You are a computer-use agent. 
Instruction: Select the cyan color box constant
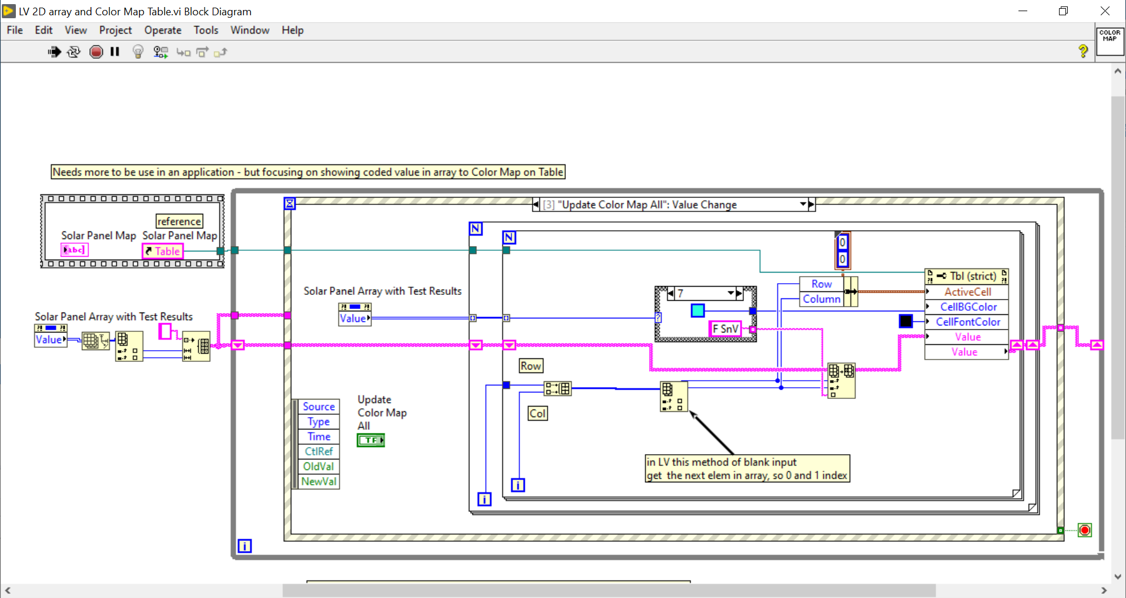pos(698,310)
